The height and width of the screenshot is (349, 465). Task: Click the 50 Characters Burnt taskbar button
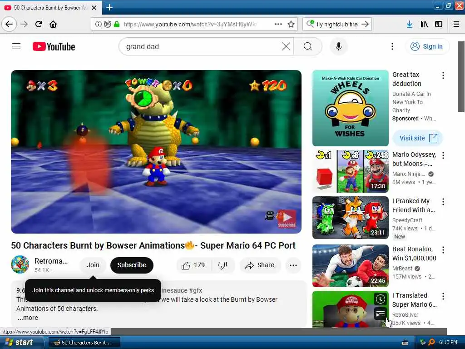pos(84,343)
